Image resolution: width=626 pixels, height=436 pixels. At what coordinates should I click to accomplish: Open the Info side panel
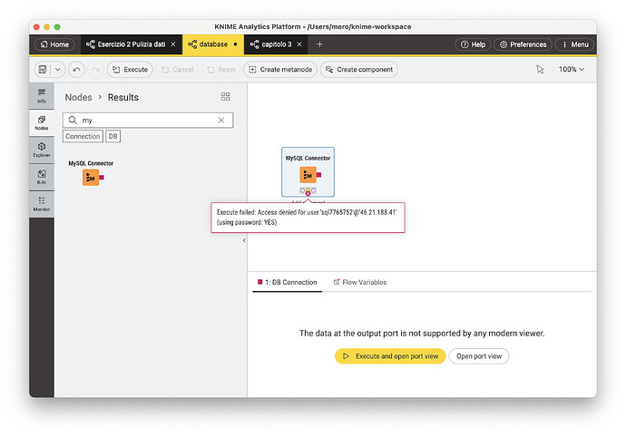point(42,96)
